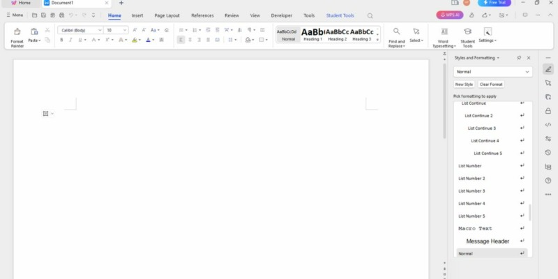This screenshot has height=279, width=558.
Task: Expand the styles gallery
Action: coord(377,40)
